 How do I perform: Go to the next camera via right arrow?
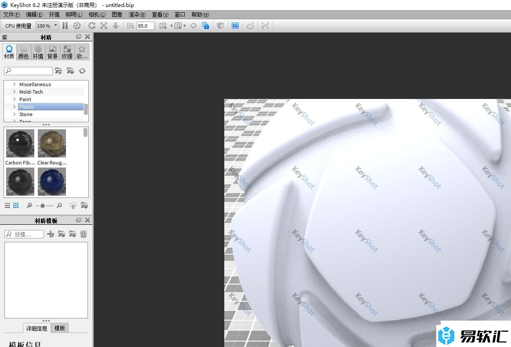point(185,26)
